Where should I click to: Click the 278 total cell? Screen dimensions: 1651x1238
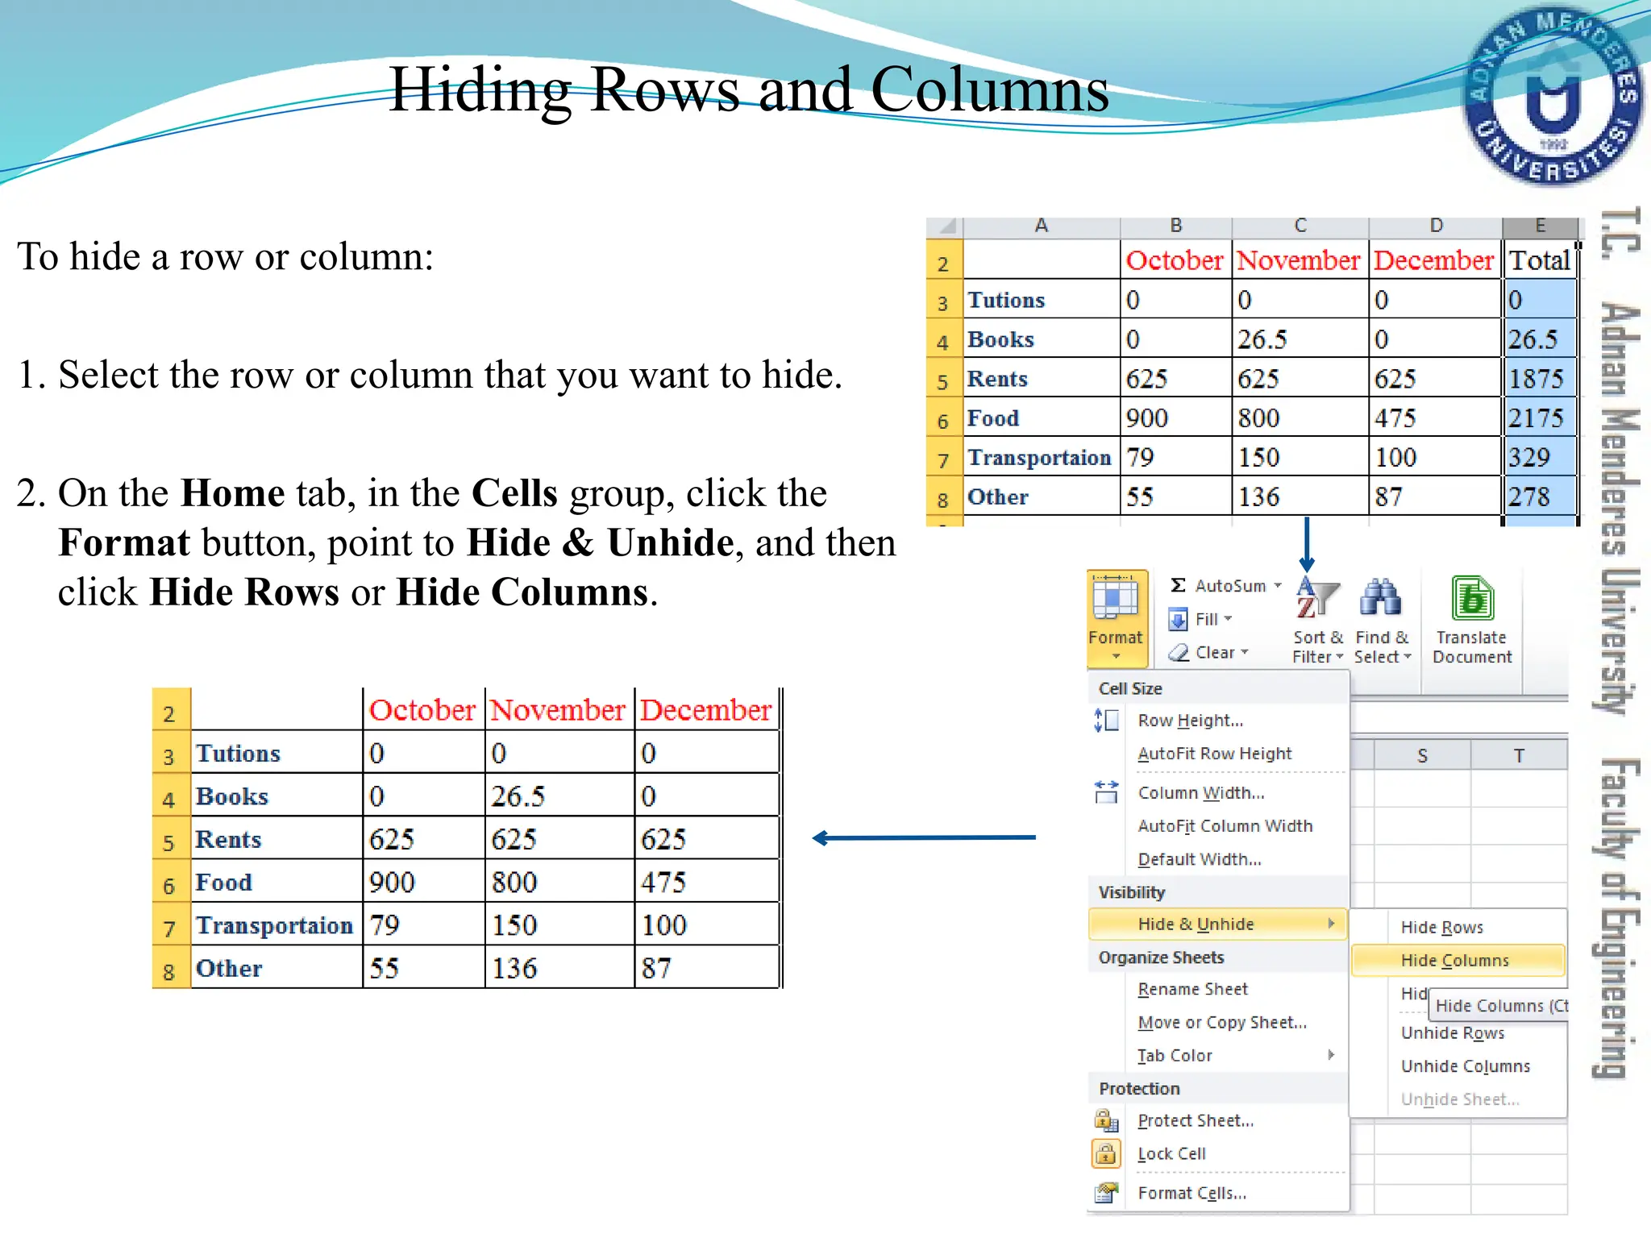[x=1540, y=496]
